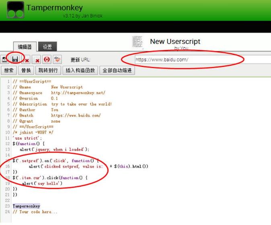Click the 搜索 button
Image resolution: width=271 pixels, height=225 pixels.
coord(9,71)
